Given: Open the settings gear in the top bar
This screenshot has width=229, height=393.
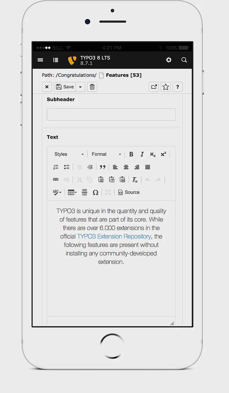Looking at the screenshot, I should 169,60.
